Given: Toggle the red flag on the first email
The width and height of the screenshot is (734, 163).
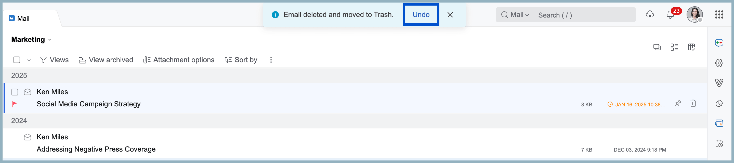Looking at the screenshot, I should coord(15,104).
